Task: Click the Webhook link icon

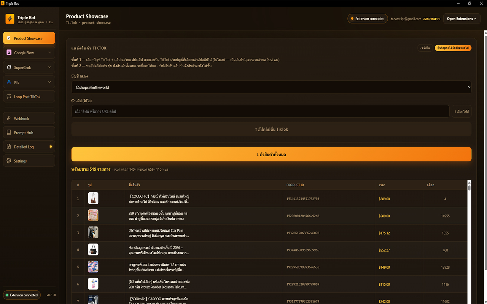Action: pos(9,119)
